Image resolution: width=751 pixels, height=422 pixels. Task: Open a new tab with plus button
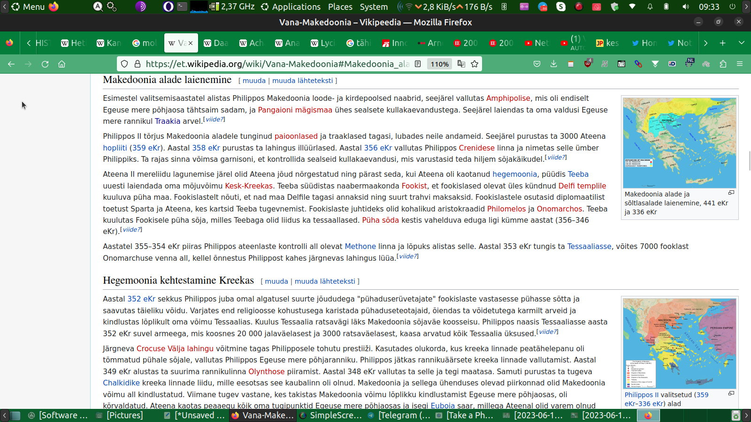click(x=723, y=43)
